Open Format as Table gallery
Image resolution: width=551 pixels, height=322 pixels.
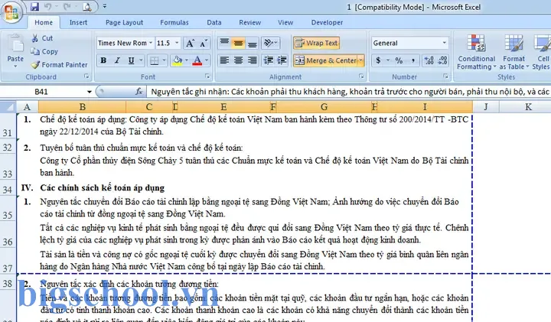click(x=514, y=52)
